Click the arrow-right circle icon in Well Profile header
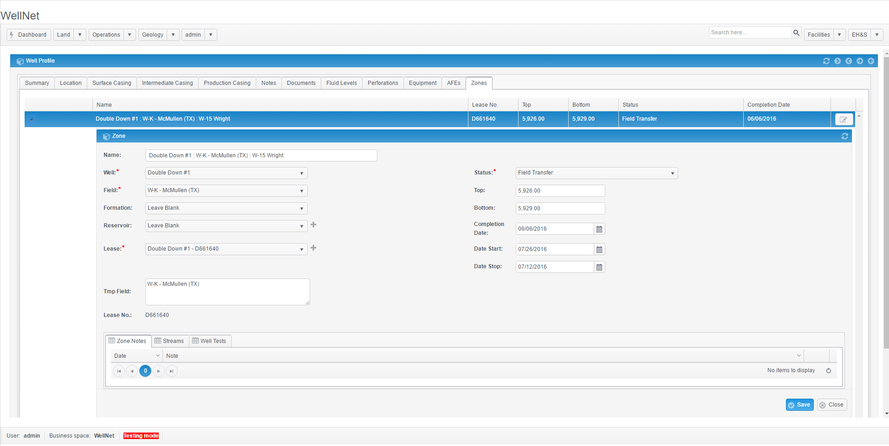 click(860, 61)
